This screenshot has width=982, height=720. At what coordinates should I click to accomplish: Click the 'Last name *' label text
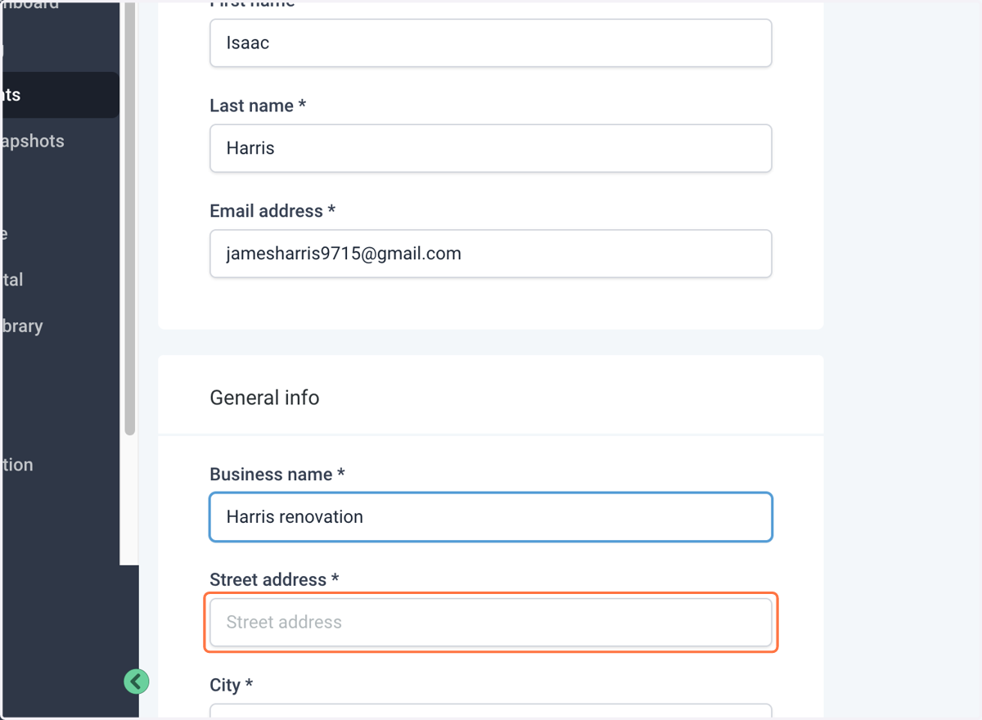(258, 106)
